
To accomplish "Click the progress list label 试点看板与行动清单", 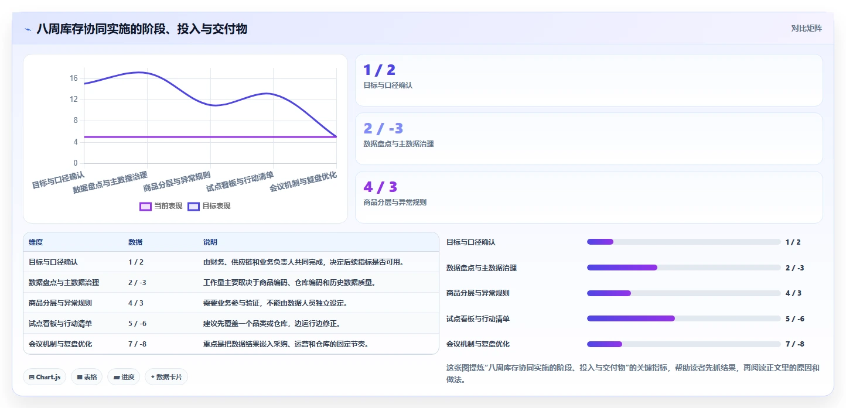I will click(x=478, y=318).
